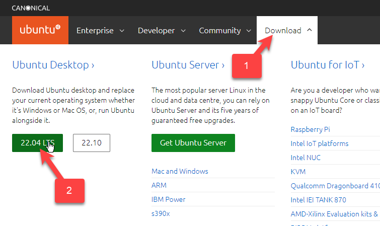Open the Intel IEI TANK 870 link
This screenshot has height=226, width=380.
pos(319,200)
